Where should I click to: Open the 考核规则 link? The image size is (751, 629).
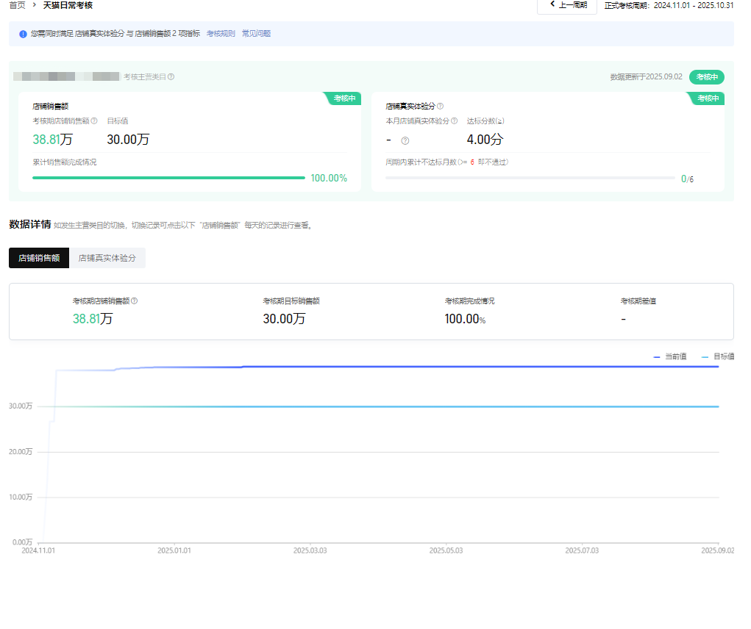[221, 34]
